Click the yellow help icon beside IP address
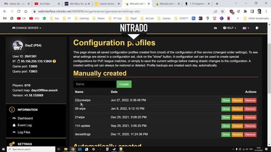 coord(54,61)
